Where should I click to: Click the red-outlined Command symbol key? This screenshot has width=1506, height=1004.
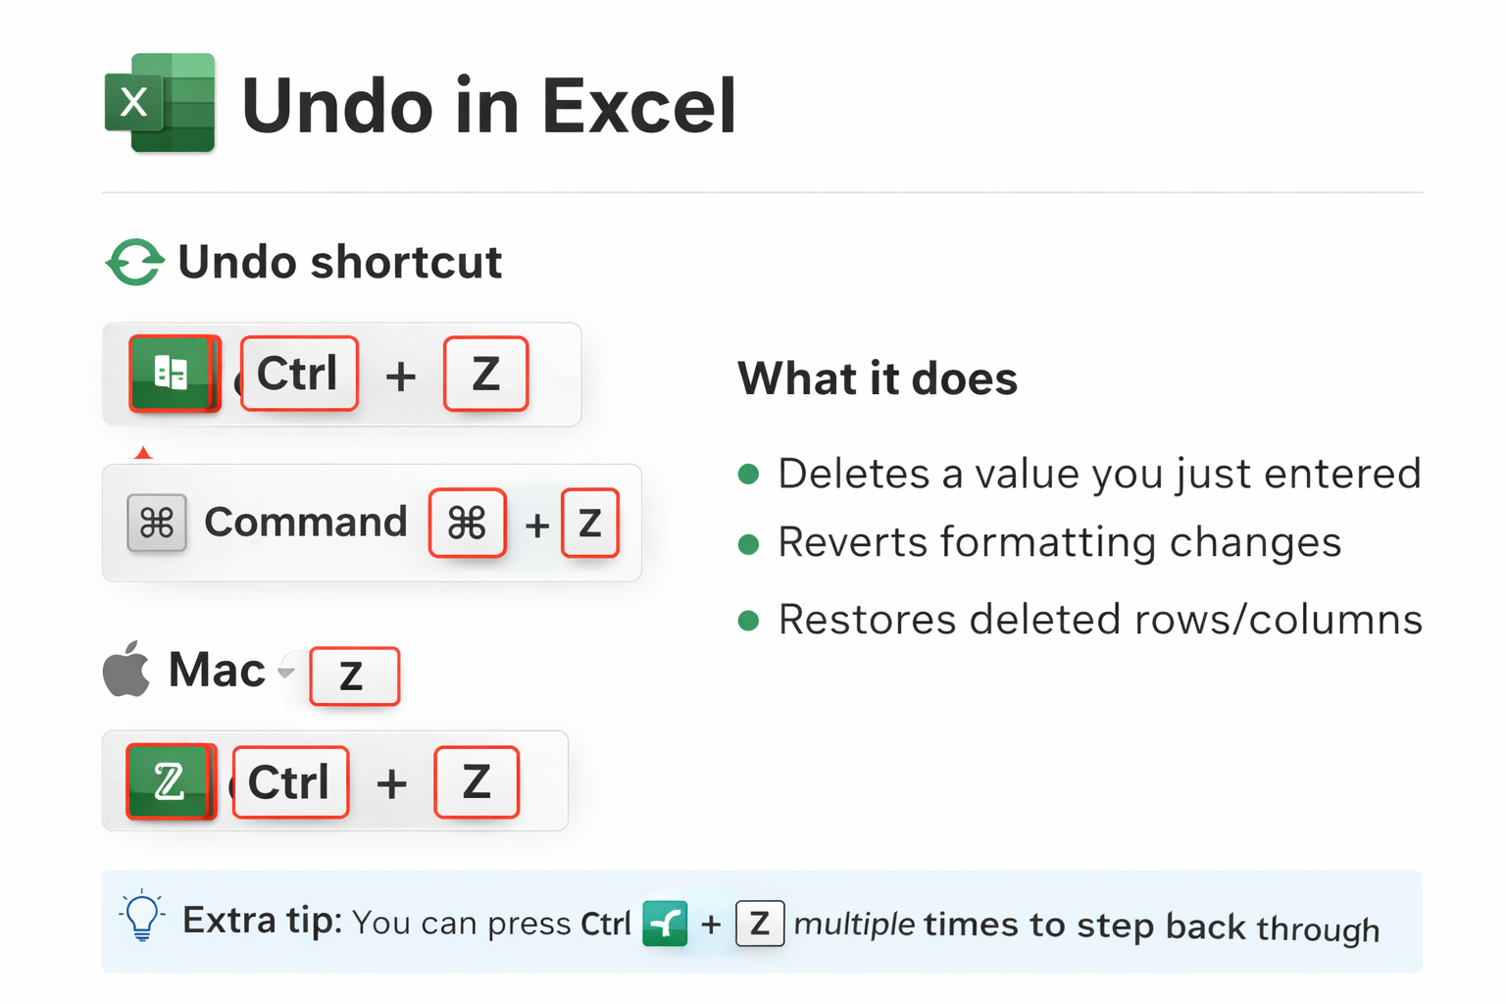coord(467,523)
